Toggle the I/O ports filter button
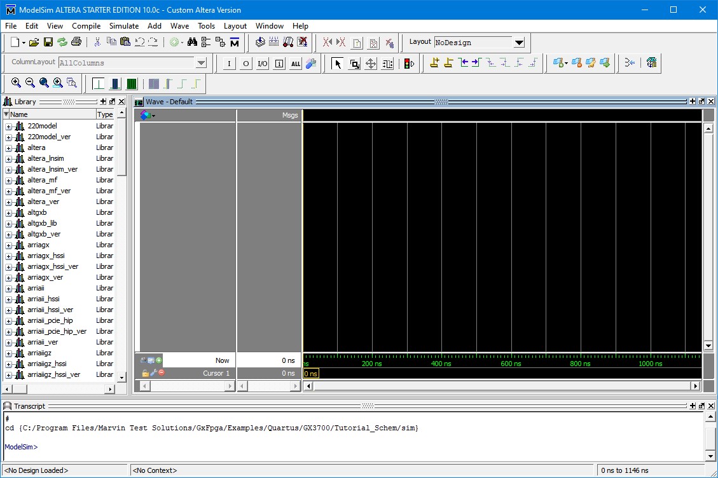The image size is (718, 478). point(261,64)
